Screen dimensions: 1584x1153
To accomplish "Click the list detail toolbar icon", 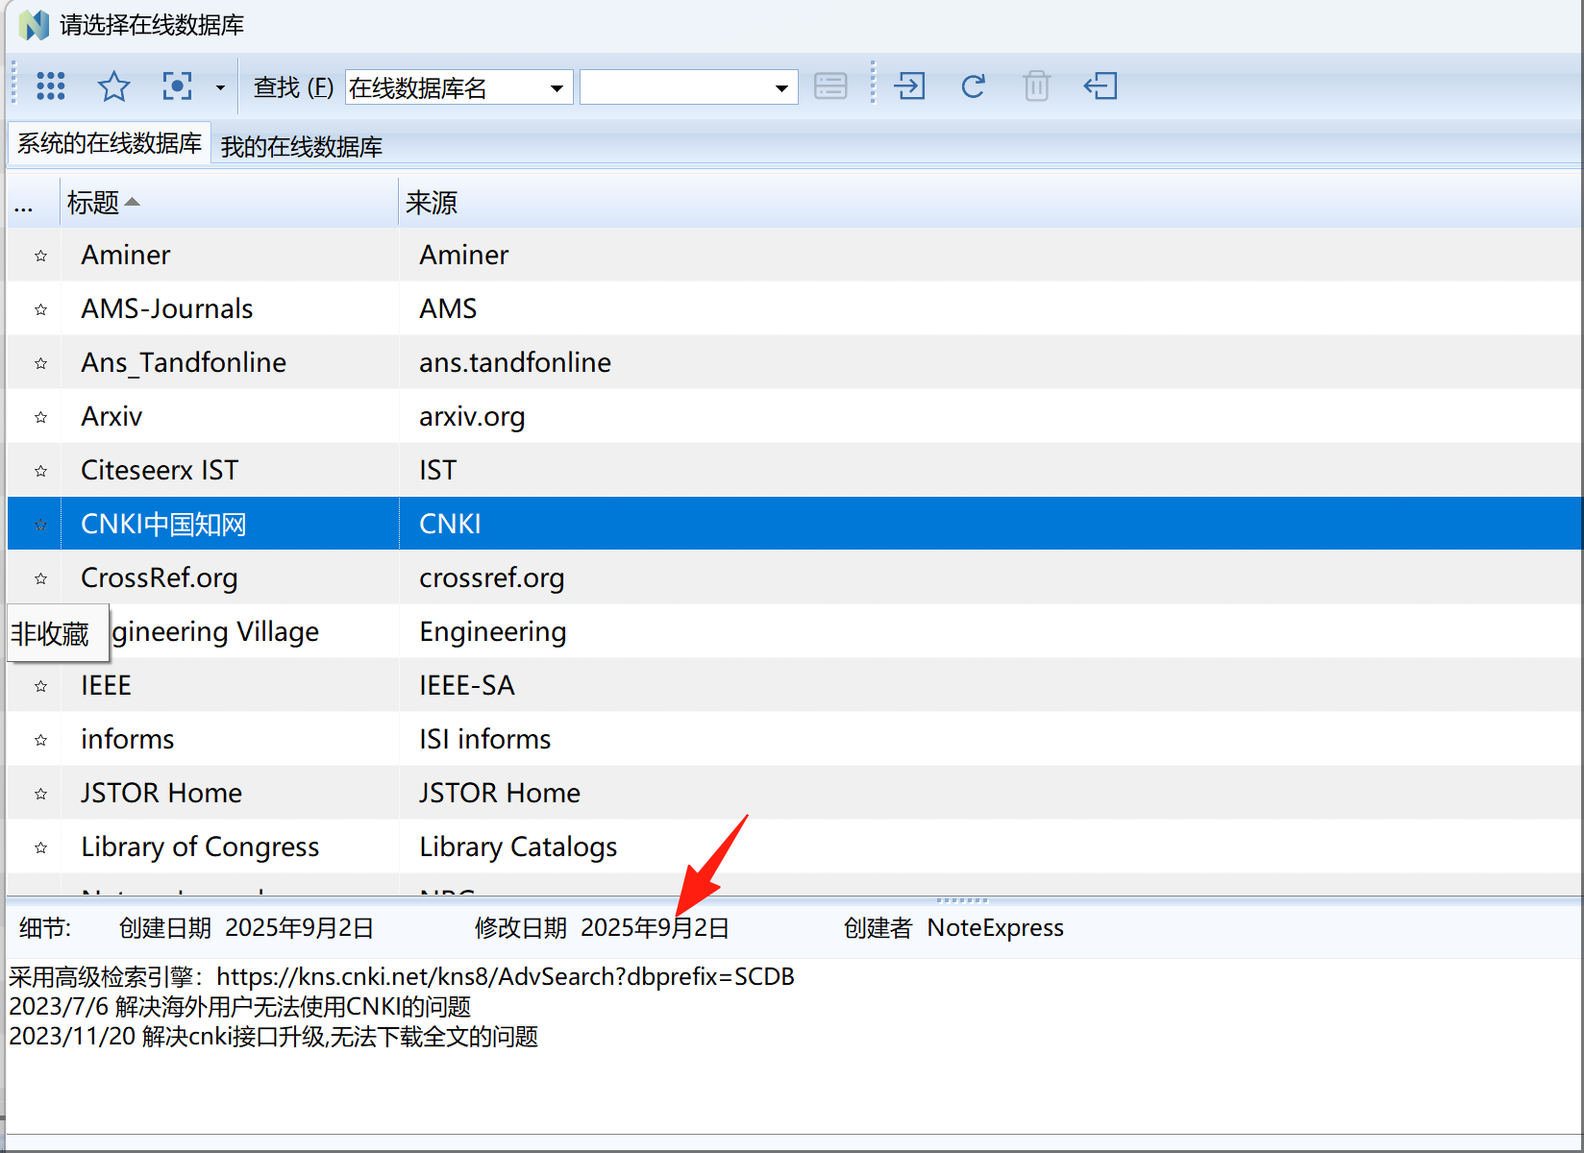I will point(830,86).
